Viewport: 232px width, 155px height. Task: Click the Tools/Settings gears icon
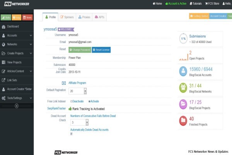[x=3, y=98]
